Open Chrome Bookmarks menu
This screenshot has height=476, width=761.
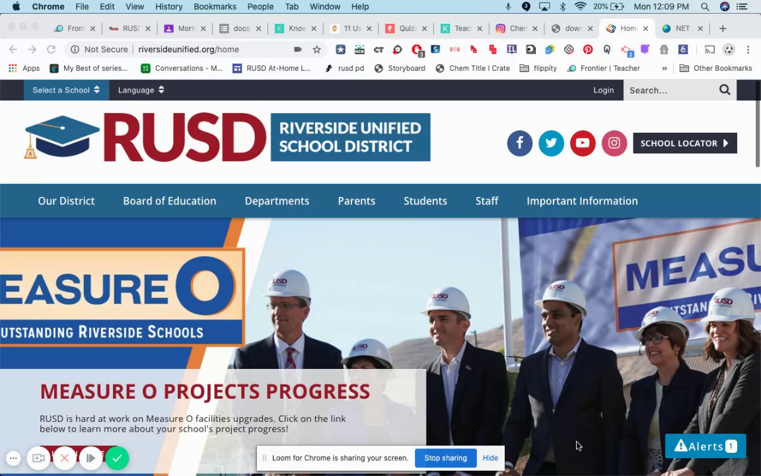[215, 7]
